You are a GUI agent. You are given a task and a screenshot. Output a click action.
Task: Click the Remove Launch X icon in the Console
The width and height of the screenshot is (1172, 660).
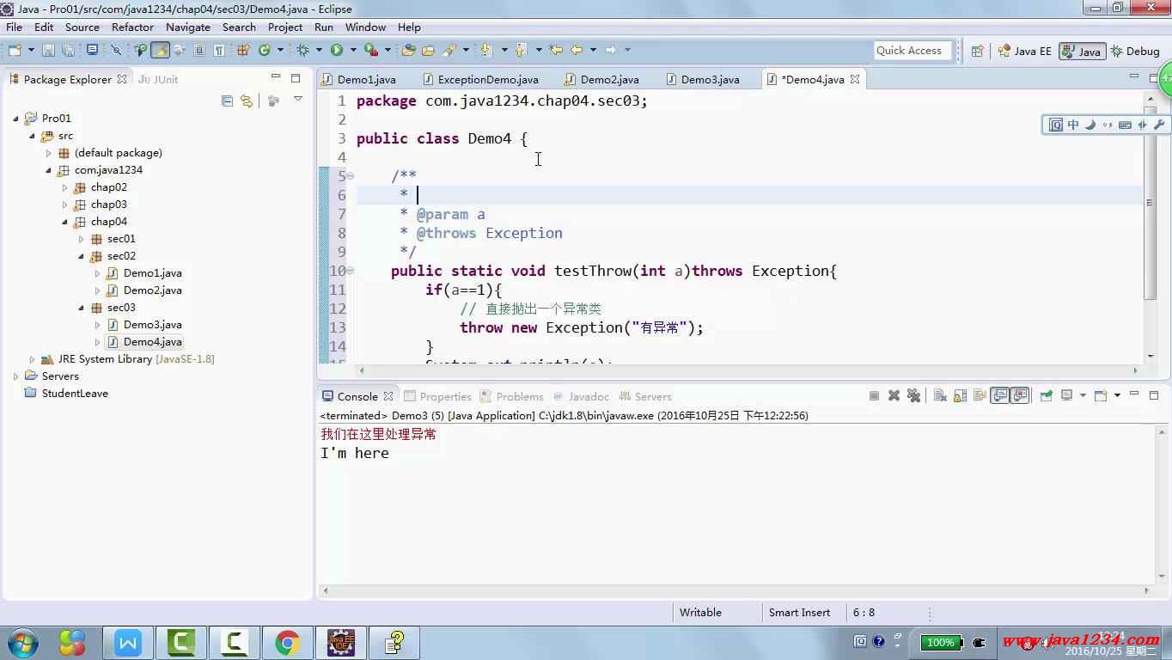click(x=894, y=396)
